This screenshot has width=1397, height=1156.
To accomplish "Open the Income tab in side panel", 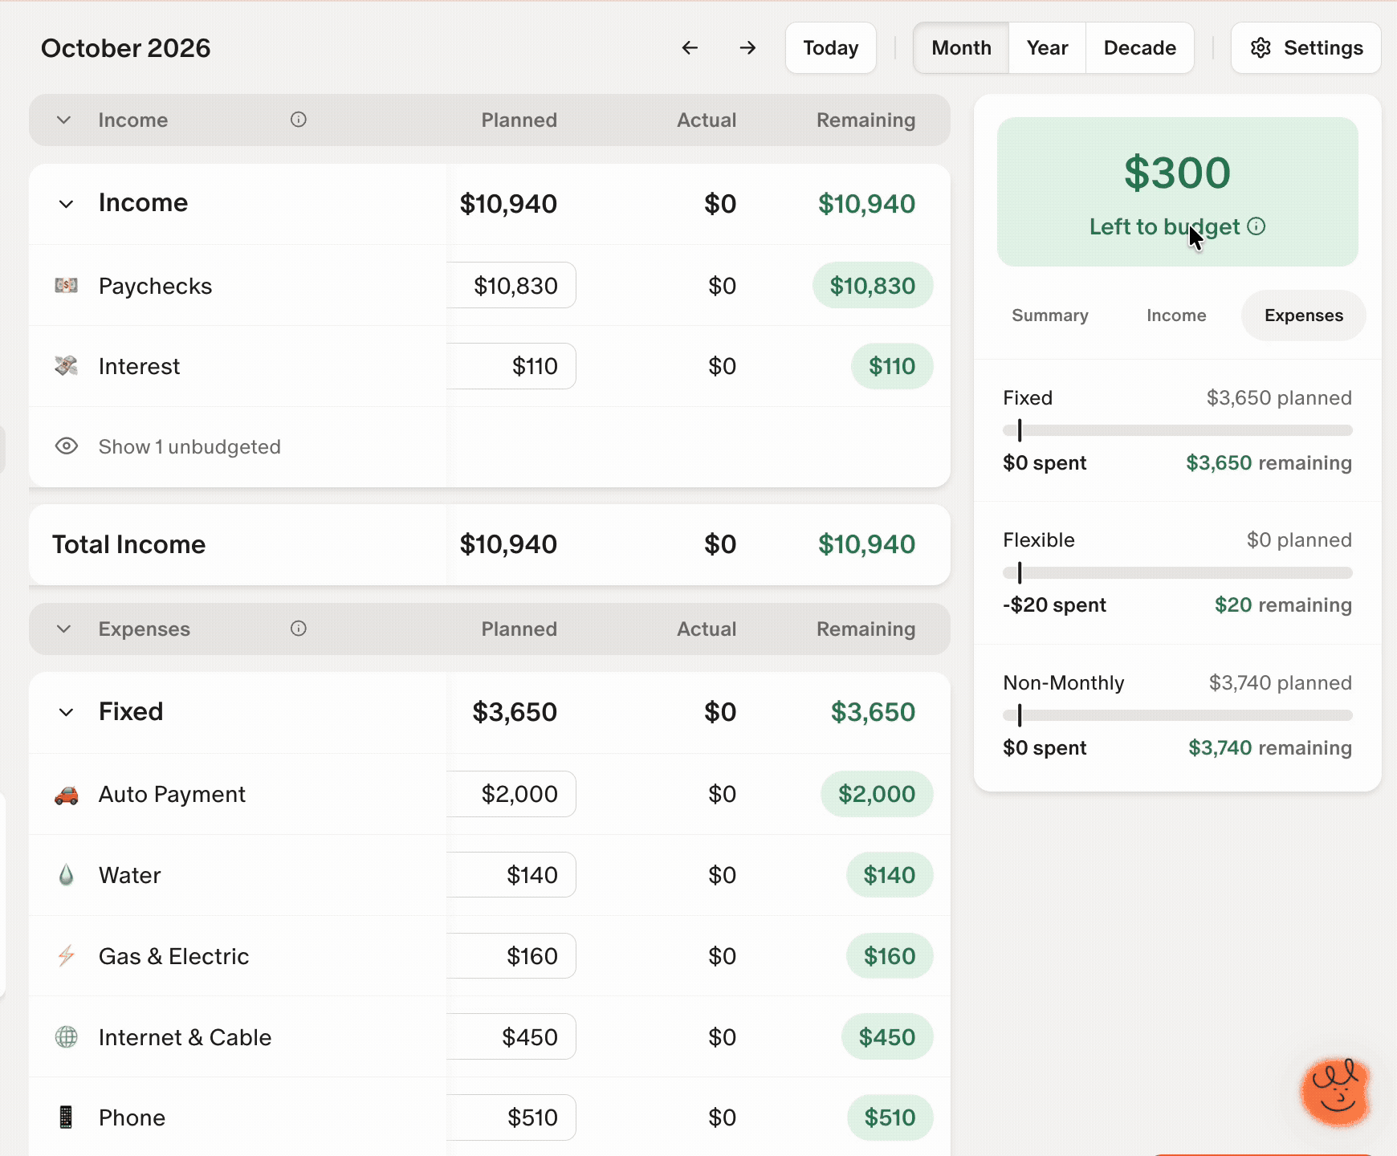I will coord(1176,315).
